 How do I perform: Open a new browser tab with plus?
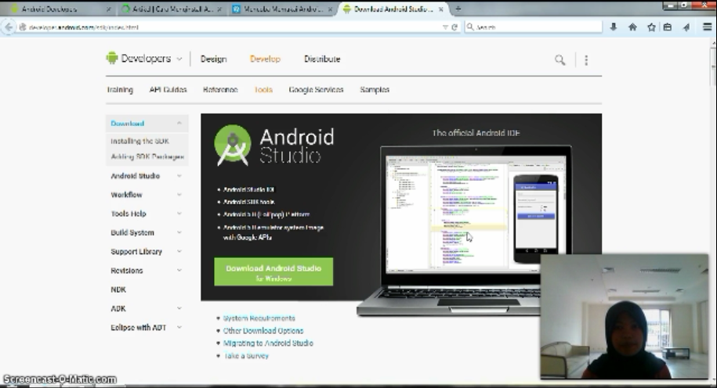[x=458, y=9]
